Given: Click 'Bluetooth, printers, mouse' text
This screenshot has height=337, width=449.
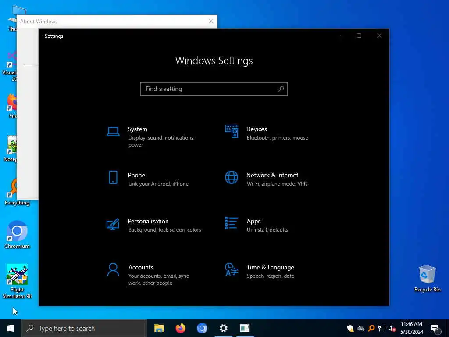Looking at the screenshot, I should 277,137.
